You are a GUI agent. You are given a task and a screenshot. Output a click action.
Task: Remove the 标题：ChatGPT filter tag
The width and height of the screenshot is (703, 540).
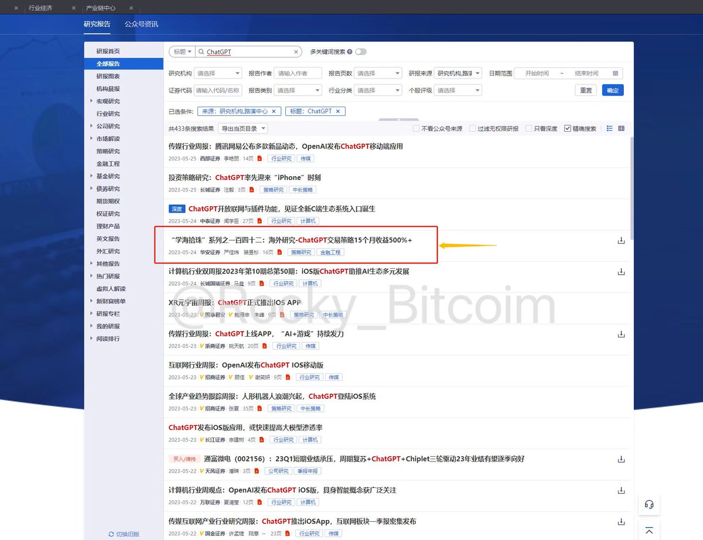click(x=338, y=111)
